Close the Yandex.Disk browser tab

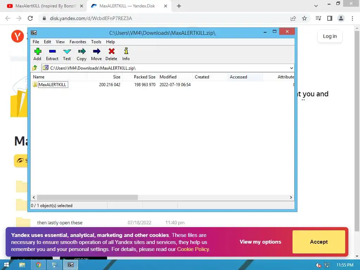pos(166,6)
